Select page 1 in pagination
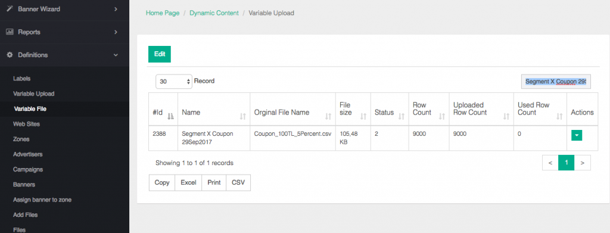The height and width of the screenshot is (233, 610). click(567, 163)
